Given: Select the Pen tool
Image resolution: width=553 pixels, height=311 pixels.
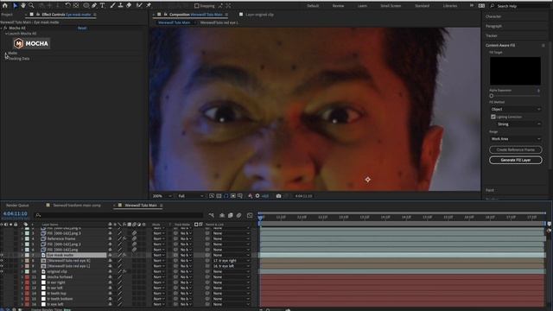Looking at the screenshot, I should (94, 5).
